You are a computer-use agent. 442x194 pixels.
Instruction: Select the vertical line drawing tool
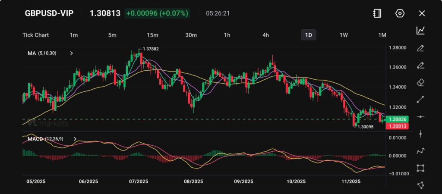coord(420,134)
